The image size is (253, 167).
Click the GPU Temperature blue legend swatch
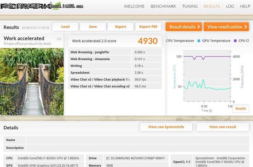(199, 41)
